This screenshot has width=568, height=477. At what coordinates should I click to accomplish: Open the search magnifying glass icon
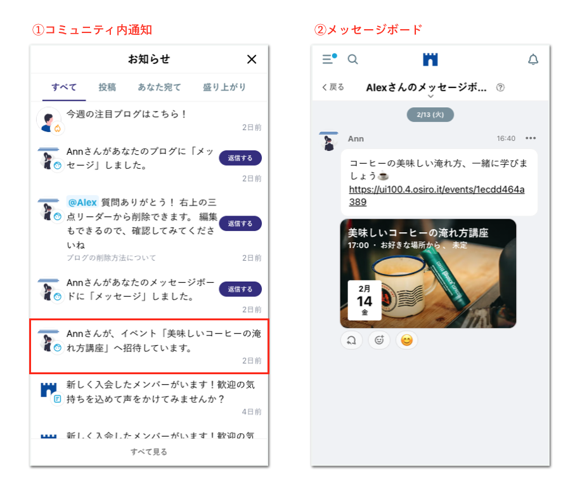pyautogui.click(x=352, y=59)
